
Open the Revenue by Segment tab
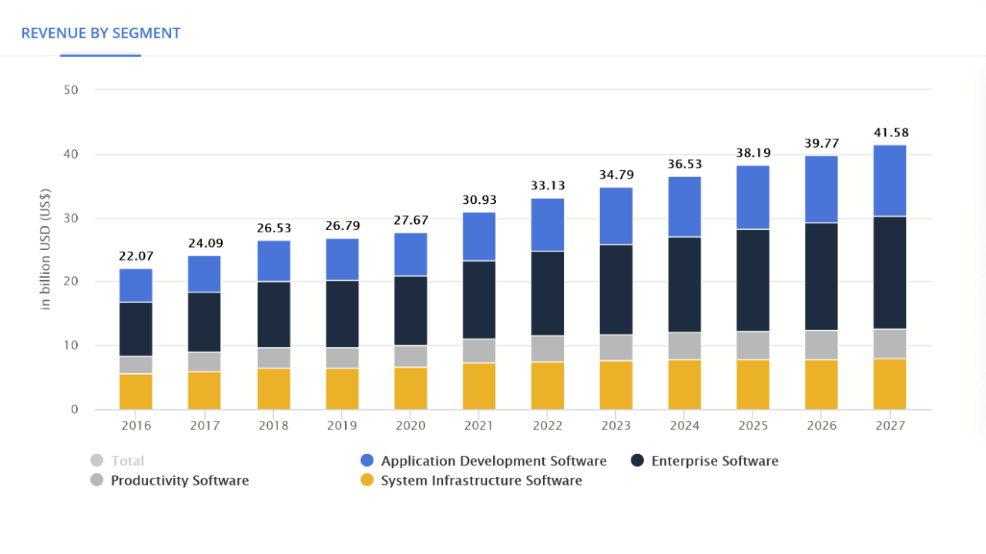point(101,33)
